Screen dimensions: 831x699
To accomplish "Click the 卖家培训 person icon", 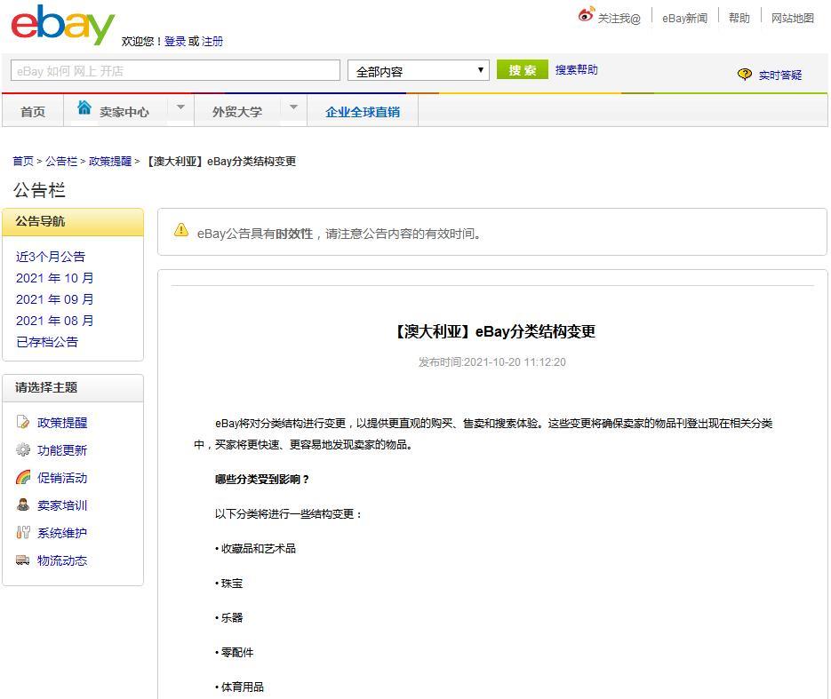I will tap(23, 504).
